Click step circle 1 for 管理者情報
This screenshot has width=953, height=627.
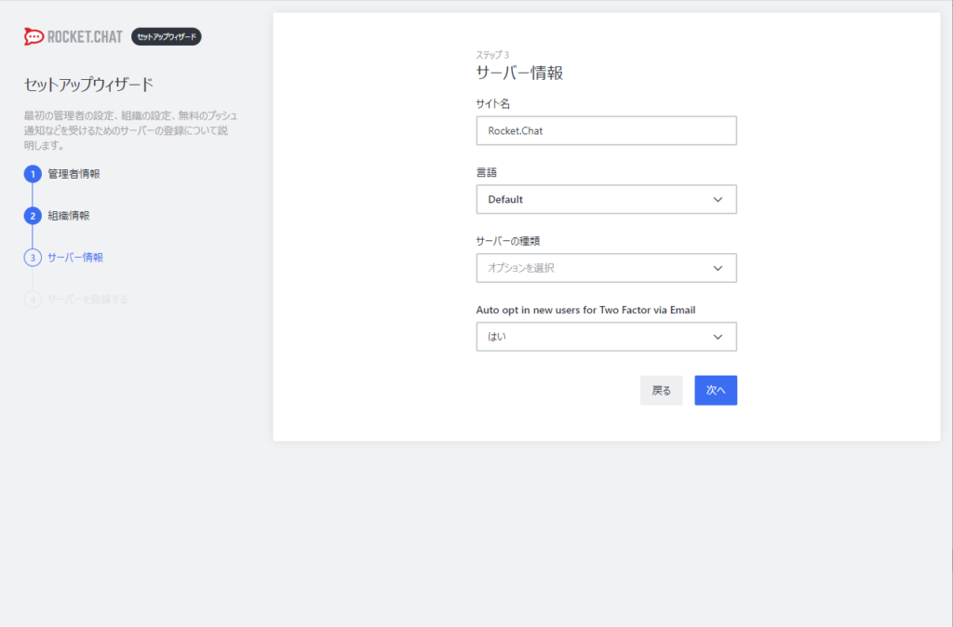point(34,172)
